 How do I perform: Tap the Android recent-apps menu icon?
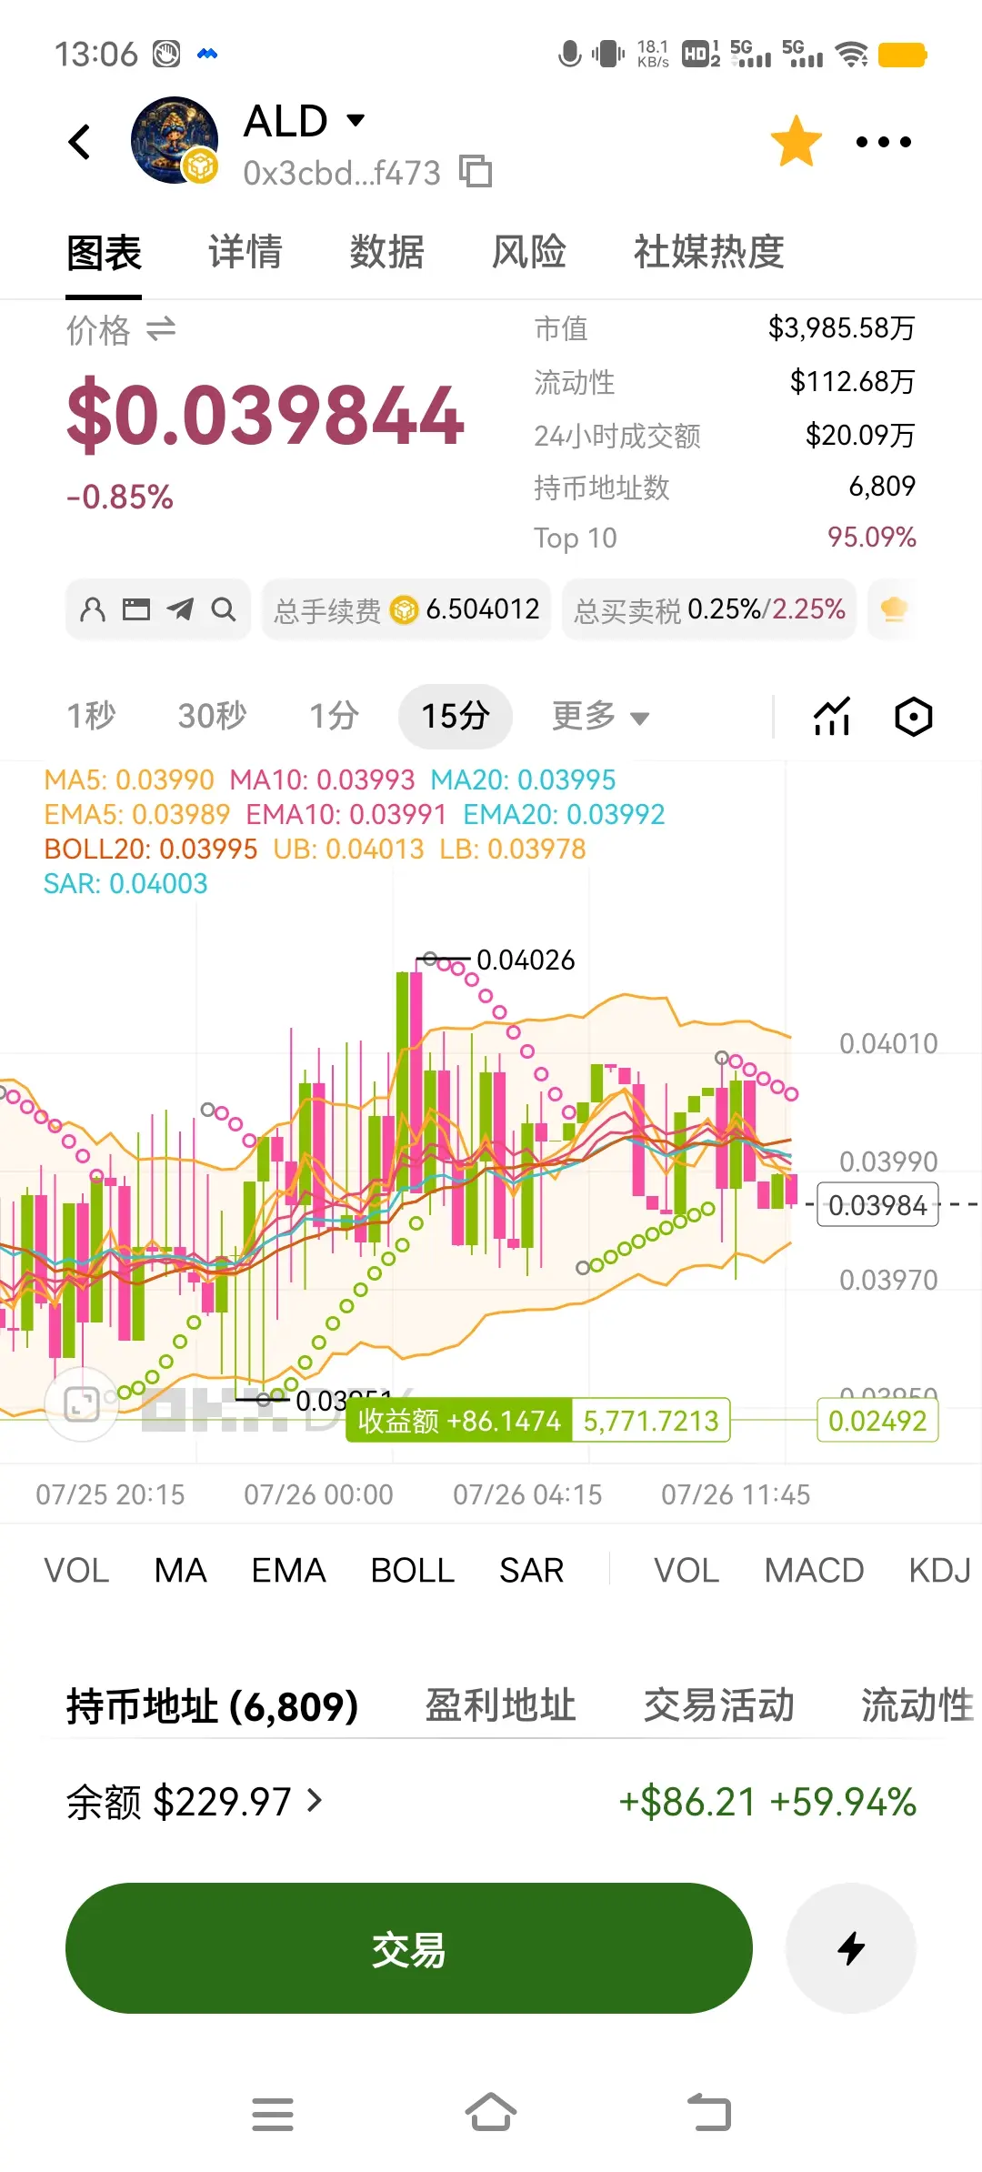click(273, 2114)
